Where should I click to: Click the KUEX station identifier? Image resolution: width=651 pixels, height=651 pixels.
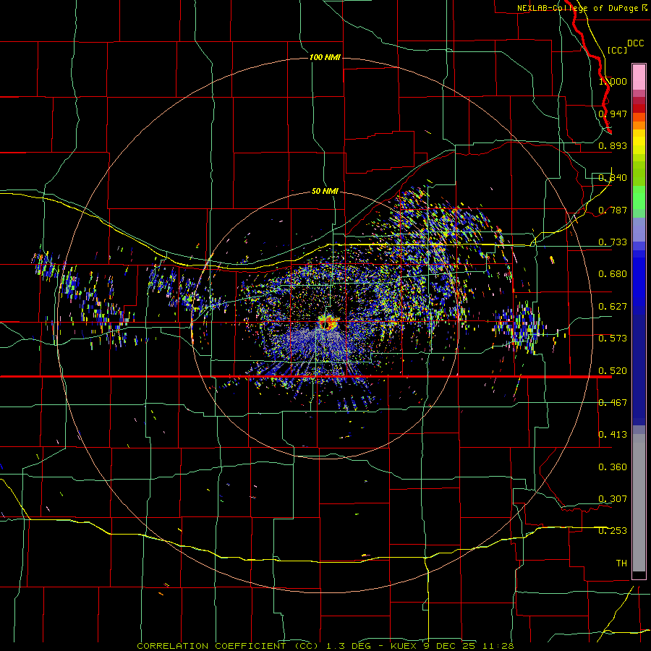tap(404, 646)
